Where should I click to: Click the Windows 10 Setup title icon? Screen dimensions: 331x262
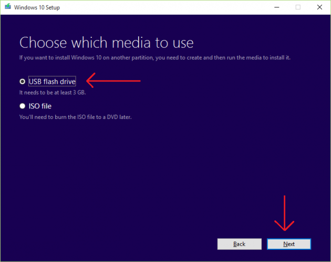(x=8, y=7)
